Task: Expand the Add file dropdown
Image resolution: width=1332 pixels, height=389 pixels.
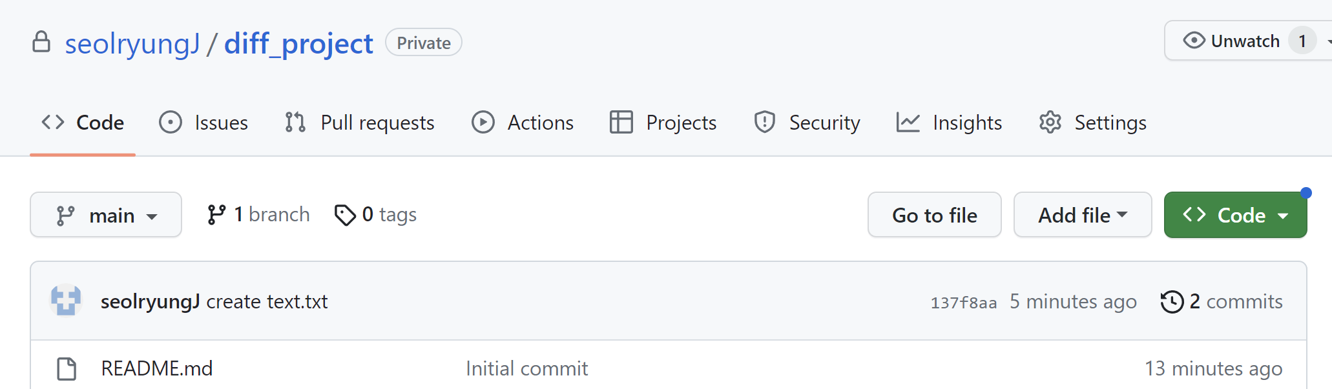Action: (1083, 215)
